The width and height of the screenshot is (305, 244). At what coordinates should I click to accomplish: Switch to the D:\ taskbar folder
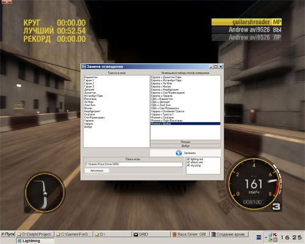click(113, 234)
